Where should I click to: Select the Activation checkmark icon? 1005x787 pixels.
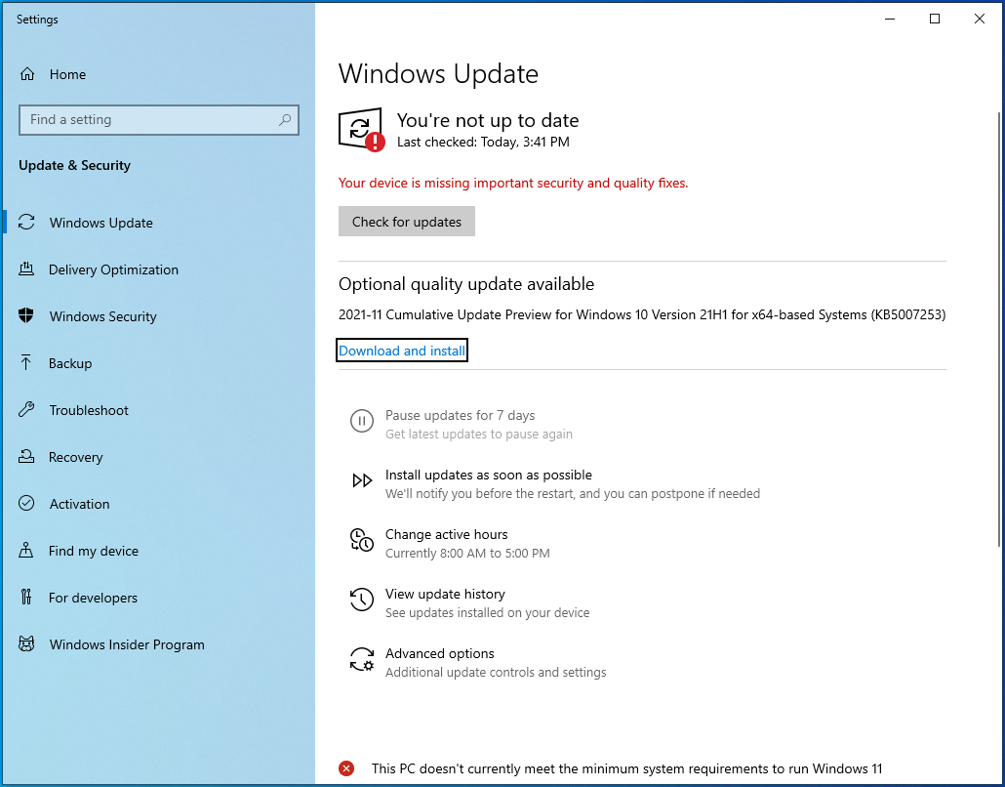coord(27,504)
